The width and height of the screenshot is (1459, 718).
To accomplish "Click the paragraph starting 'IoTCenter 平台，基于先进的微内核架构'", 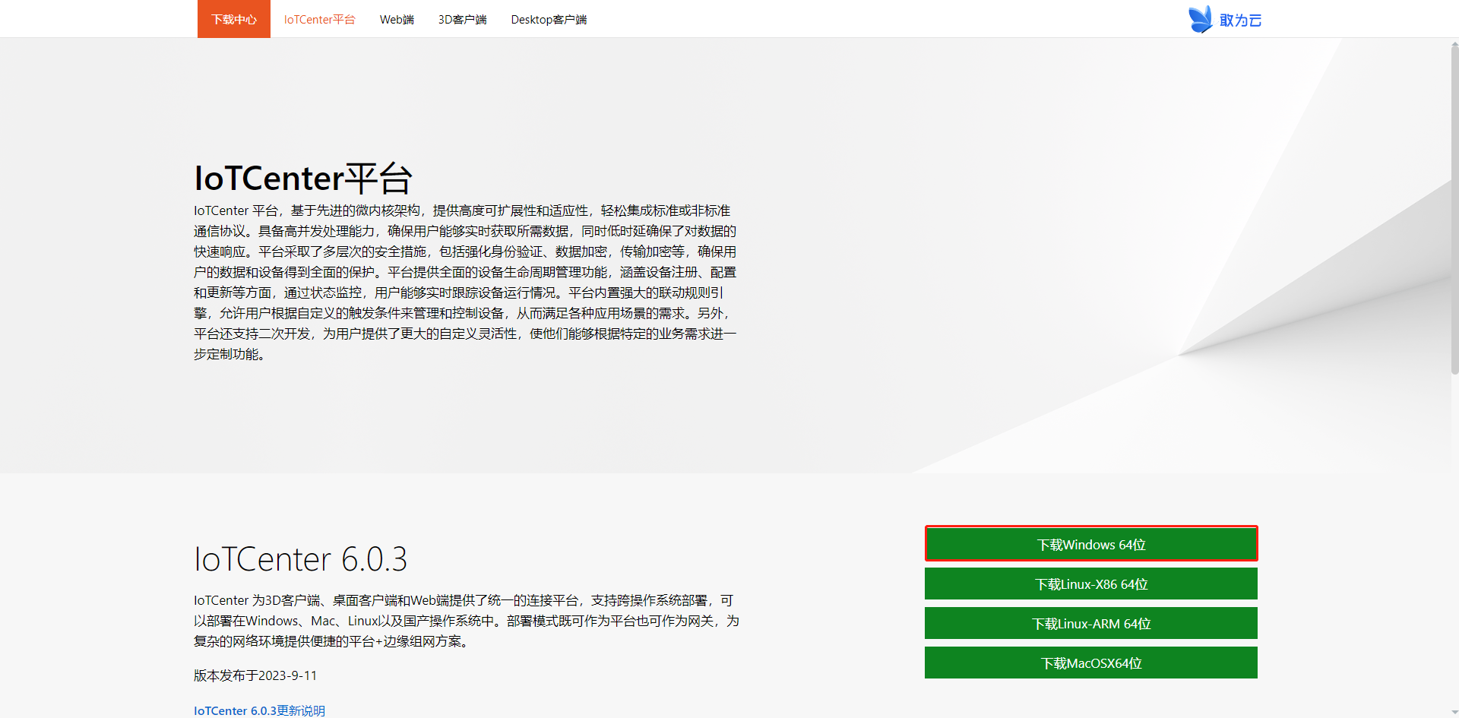I will 465,282.
